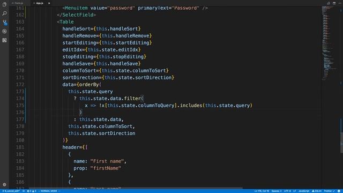Screen dimensions: 343x193
Task: Open the Search view in activity bar
Action: point(4,13)
